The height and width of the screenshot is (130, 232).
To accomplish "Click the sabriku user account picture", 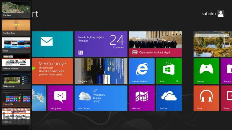I will [221, 14].
